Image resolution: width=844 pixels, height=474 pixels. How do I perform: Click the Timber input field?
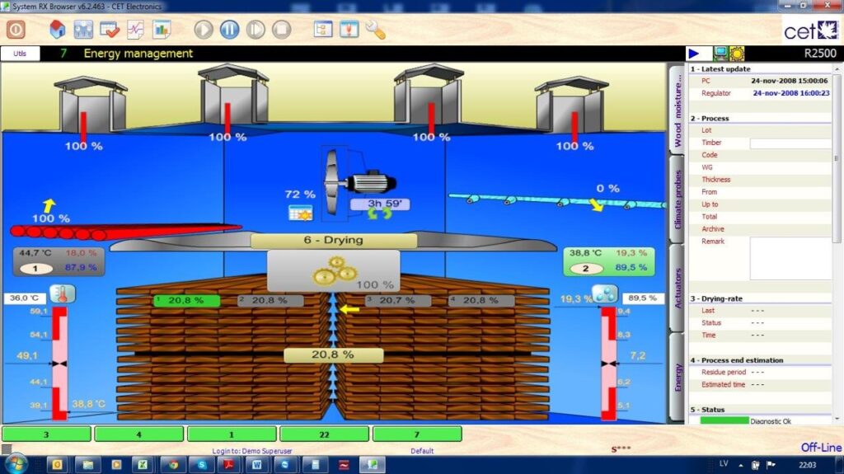[x=790, y=143]
